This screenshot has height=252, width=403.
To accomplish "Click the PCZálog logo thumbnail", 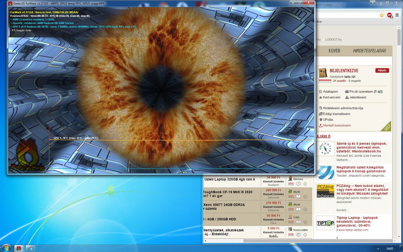I will coord(325,191).
